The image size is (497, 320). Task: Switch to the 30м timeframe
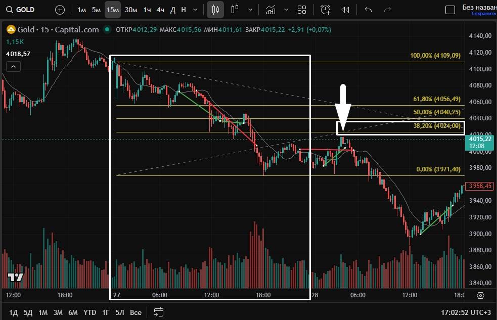(x=131, y=10)
